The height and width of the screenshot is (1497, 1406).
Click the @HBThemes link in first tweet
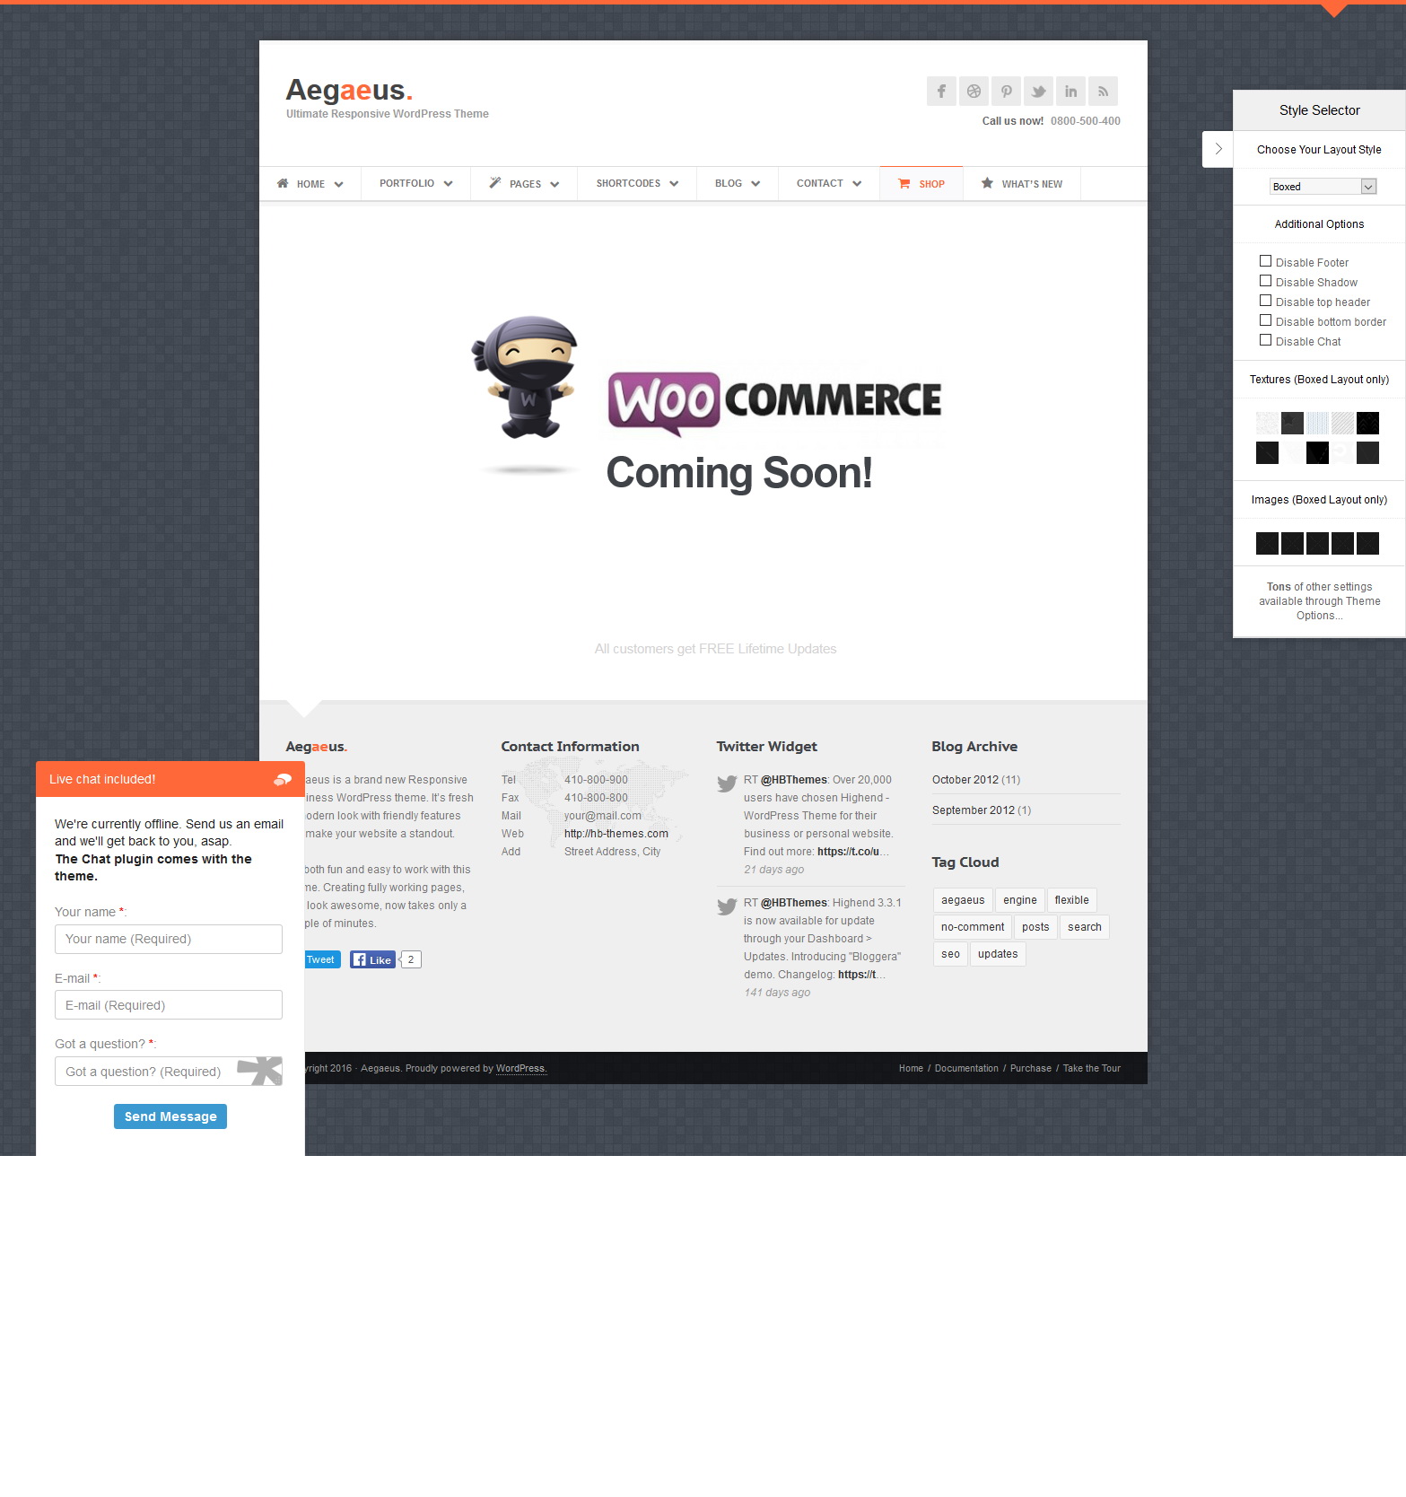794,780
